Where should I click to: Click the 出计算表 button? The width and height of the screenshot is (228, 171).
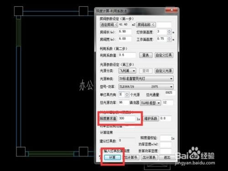[149, 157]
